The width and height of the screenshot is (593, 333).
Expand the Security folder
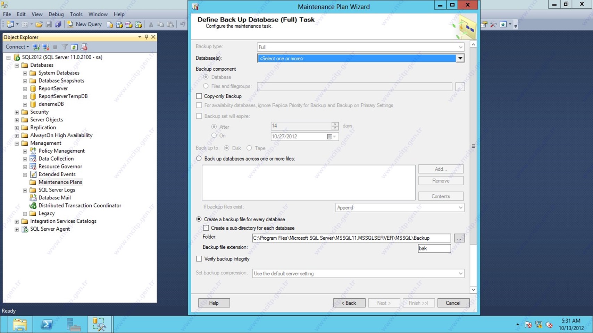(17, 112)
